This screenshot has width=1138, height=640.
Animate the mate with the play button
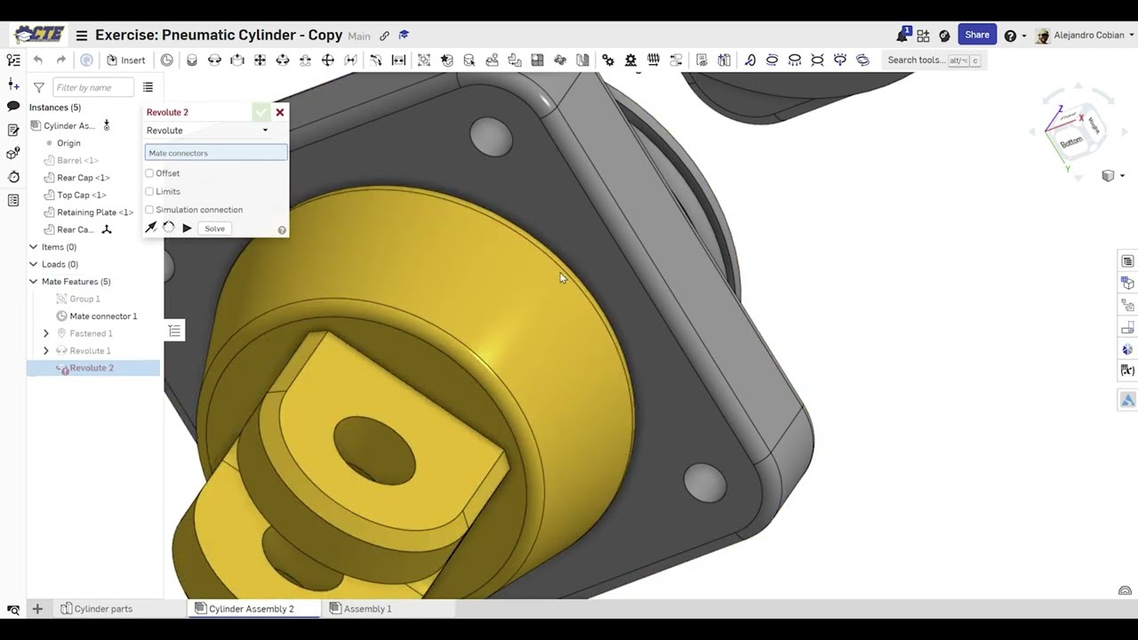point(187,228)
